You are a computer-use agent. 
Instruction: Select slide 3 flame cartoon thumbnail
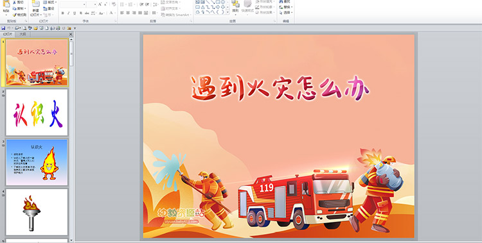pos(37,162)
